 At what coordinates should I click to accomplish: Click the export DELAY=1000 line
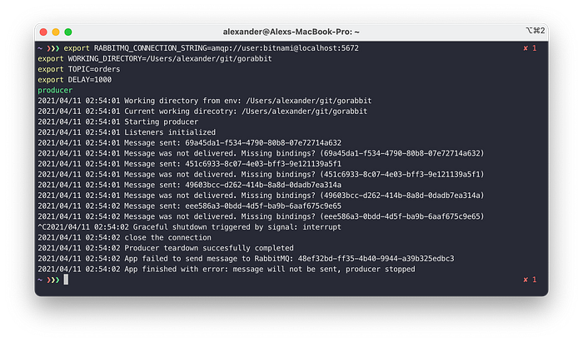coord(74,80)
